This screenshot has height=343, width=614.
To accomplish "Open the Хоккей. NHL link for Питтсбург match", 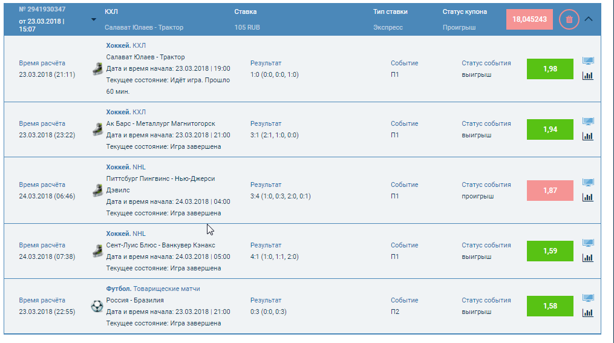I will point(126,167).
